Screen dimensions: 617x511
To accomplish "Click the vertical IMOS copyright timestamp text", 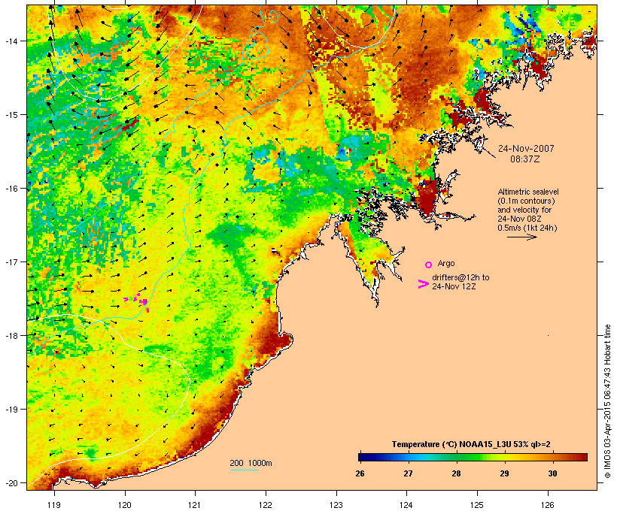I will tap(607, 401).
